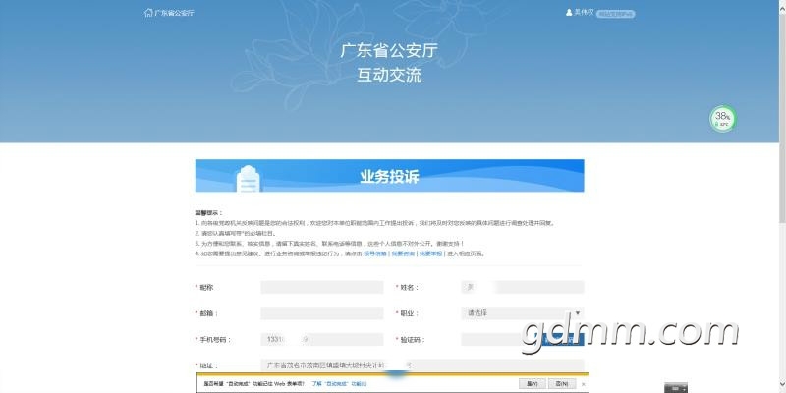Viewport: 786px width, 393px height.
Task: Focus the 验证码 input field
Action: point(499,339)
